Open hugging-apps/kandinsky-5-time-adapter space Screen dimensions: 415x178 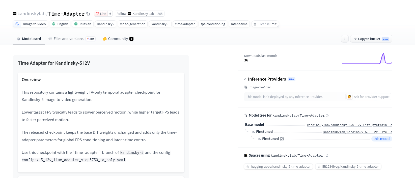(x=278, y=167)
